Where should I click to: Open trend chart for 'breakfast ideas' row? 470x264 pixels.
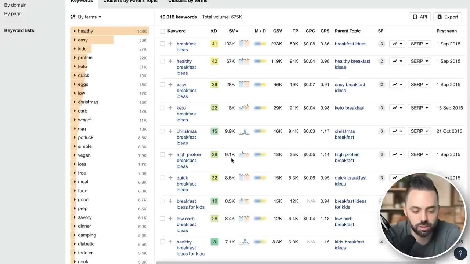coord(397,44)
